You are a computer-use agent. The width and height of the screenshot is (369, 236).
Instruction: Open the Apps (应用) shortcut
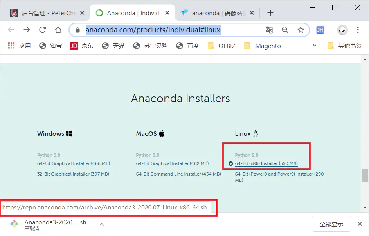tap(19, 46)
